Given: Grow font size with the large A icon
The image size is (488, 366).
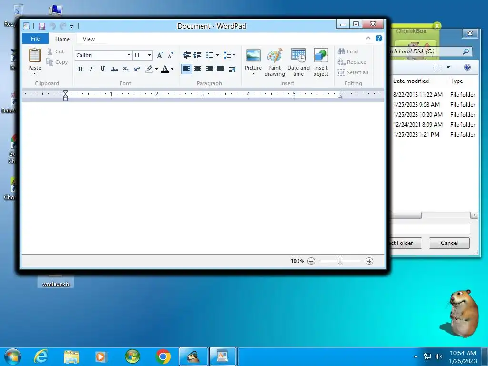Looking at the screenshot, I should 160,55.
